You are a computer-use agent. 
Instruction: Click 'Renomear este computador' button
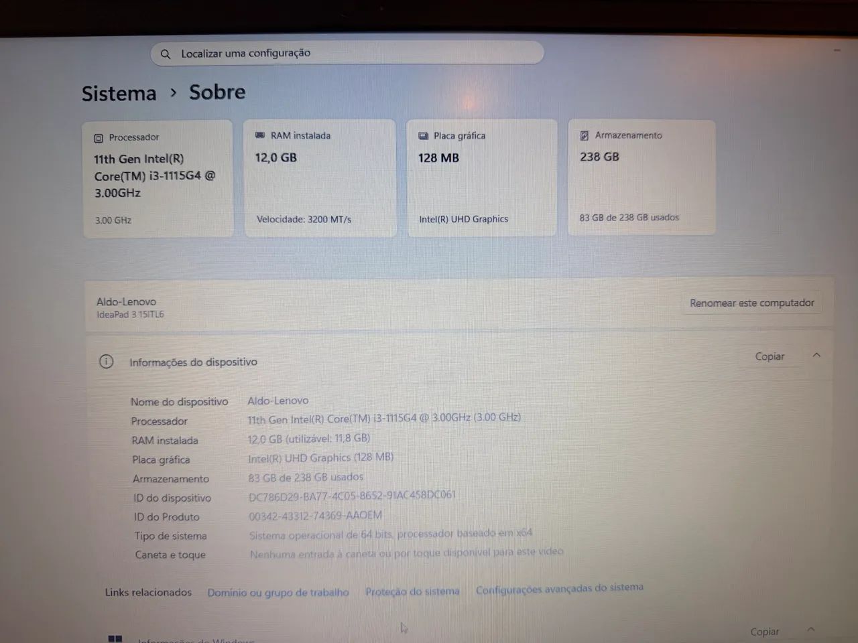tap(752, 303)
